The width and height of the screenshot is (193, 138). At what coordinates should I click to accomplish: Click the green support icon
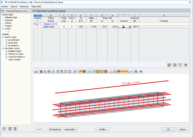point(89,72)
